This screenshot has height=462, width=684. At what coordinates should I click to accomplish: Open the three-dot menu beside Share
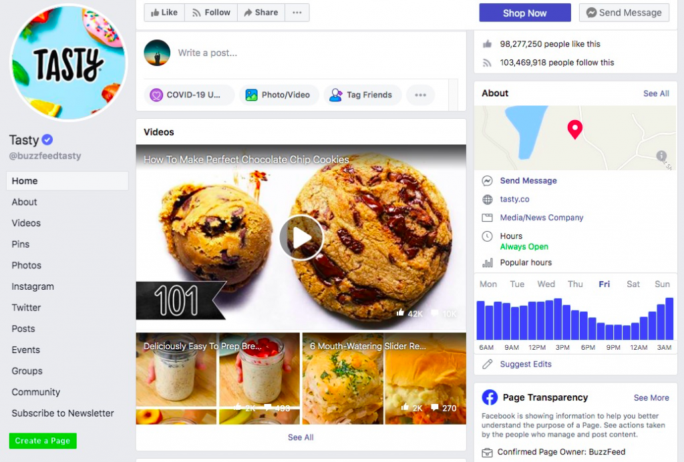(297, 13)
